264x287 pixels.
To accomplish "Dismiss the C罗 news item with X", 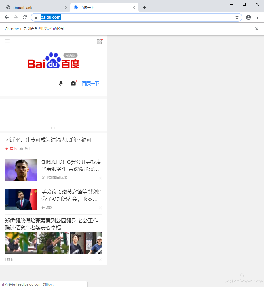I will point(100,178).
